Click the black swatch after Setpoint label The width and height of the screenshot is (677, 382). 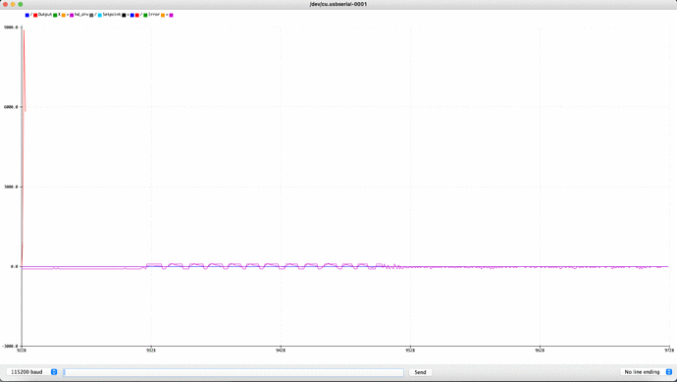pos(124,15)
